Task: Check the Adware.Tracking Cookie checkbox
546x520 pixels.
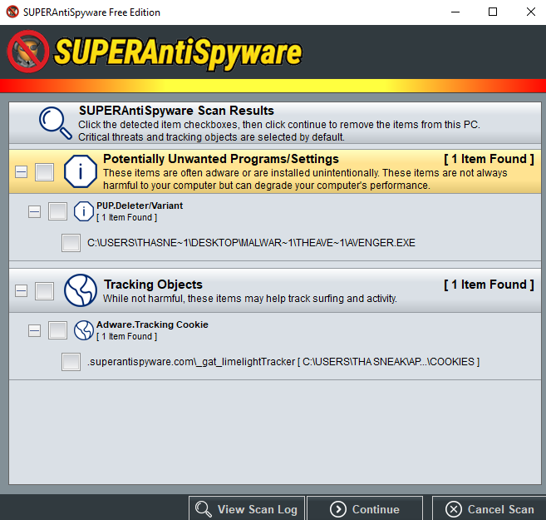Action: pyautogui.click(x=57, y=330)
